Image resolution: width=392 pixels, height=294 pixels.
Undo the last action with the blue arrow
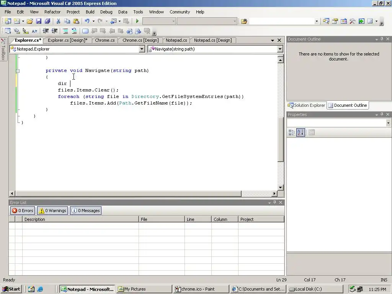pyautogui.click(x=87, y=21)
